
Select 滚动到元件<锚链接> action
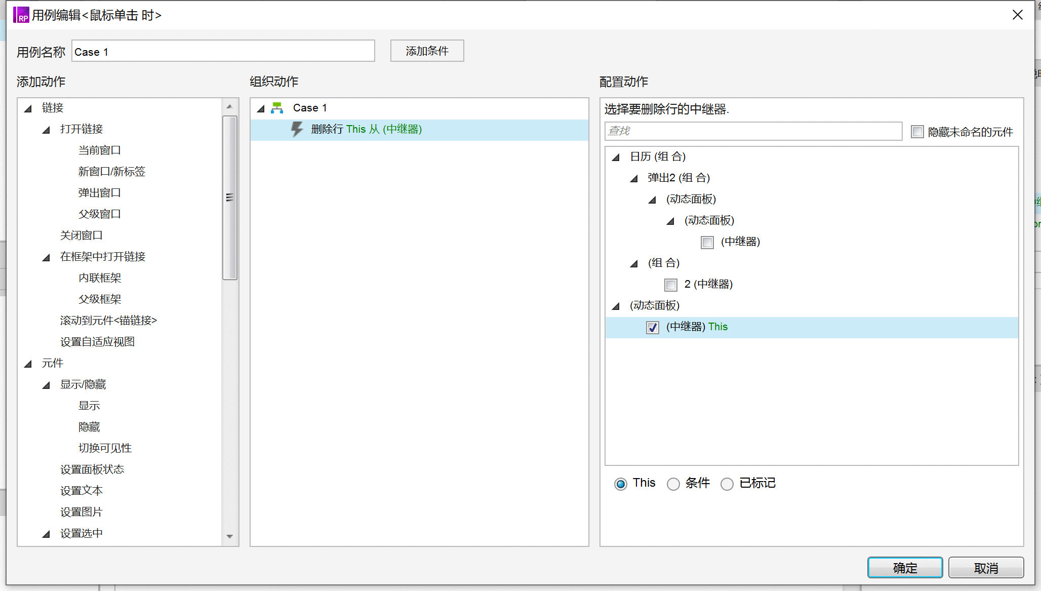point(109,321)
